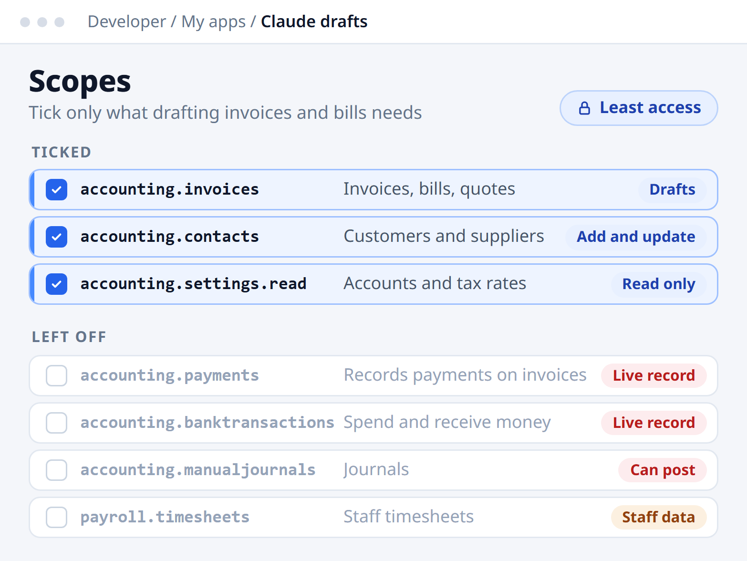Click the 'Accounts and tax rates' description
Viewport: 747px width, 561px height.
tap(435, 284)
